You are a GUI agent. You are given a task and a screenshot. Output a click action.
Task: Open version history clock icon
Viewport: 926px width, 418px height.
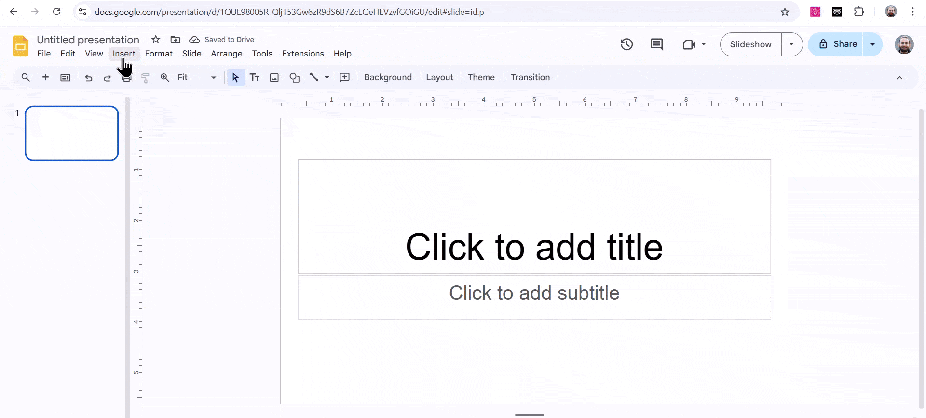click(x=626, y=44)
